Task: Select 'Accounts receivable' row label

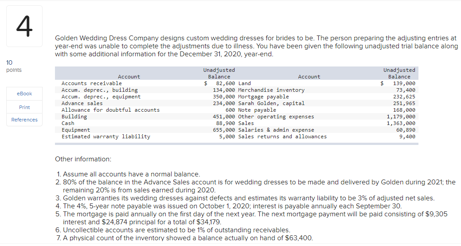Action: pos(91,83)
